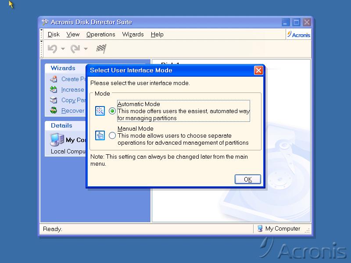Click 'Local Compu' text in Details panel

tap(68, 151)
